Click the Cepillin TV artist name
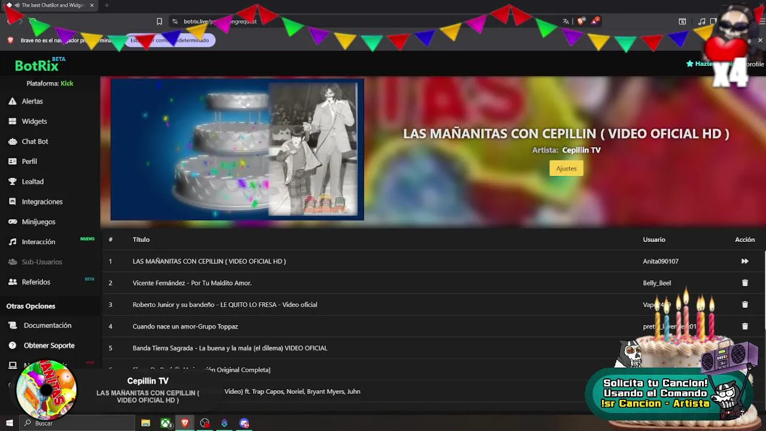This screenshot has height=431, width=766. pyautogui.click(x=581, y=150)
